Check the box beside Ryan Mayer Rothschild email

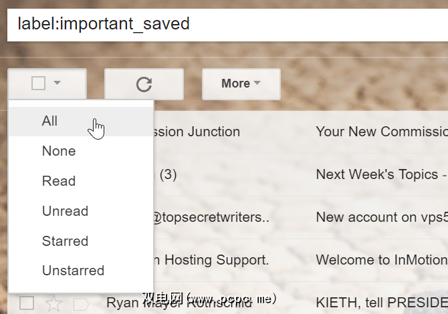(x=27, y=304)
